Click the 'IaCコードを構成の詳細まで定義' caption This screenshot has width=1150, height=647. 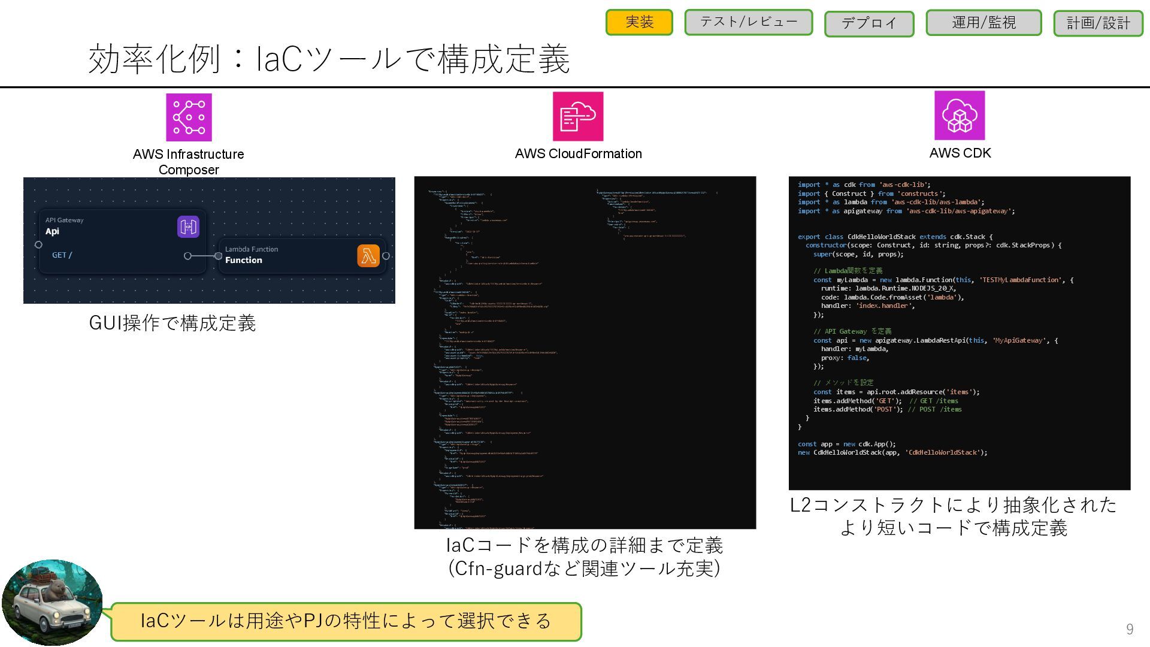pyautogui.click(x=585, y=545)
